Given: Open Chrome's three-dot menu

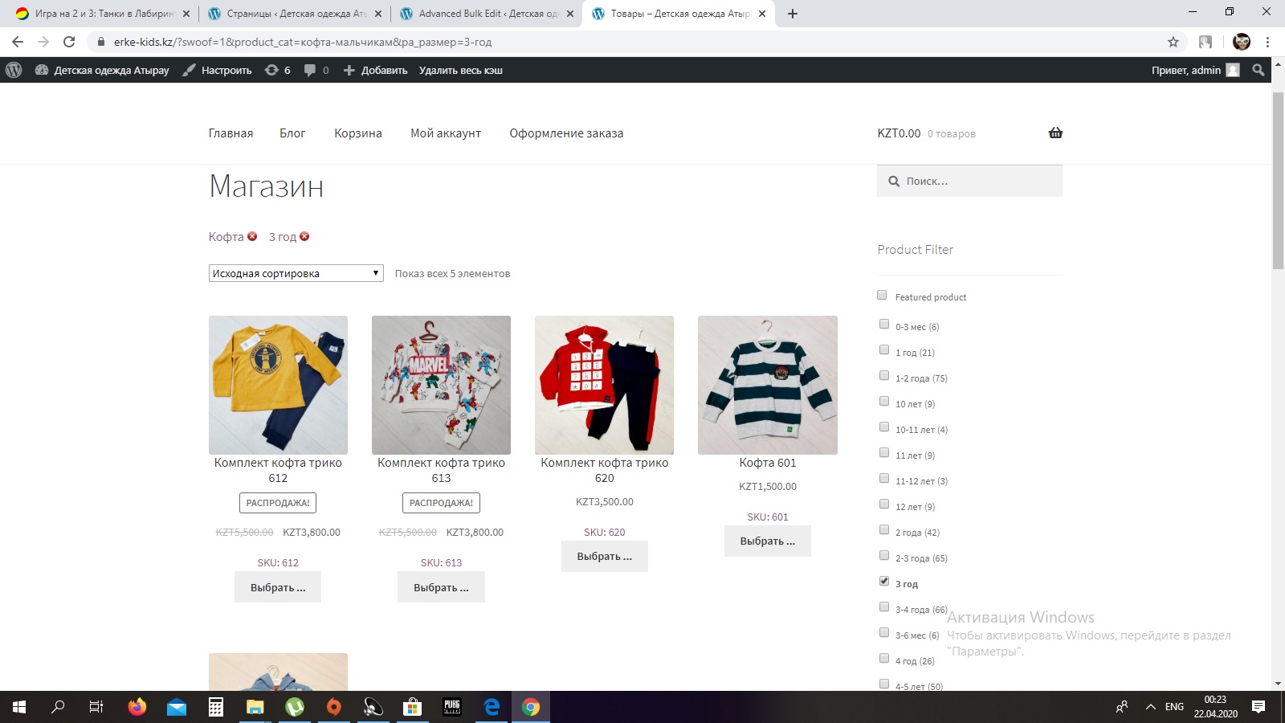Looking at the screenshot, I should pyautogui.click(x=1268, y=42).
